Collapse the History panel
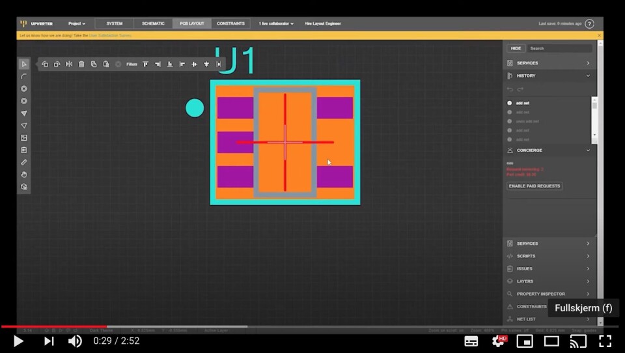The height and width of the screenshot is (353, 625). point(549,76)
